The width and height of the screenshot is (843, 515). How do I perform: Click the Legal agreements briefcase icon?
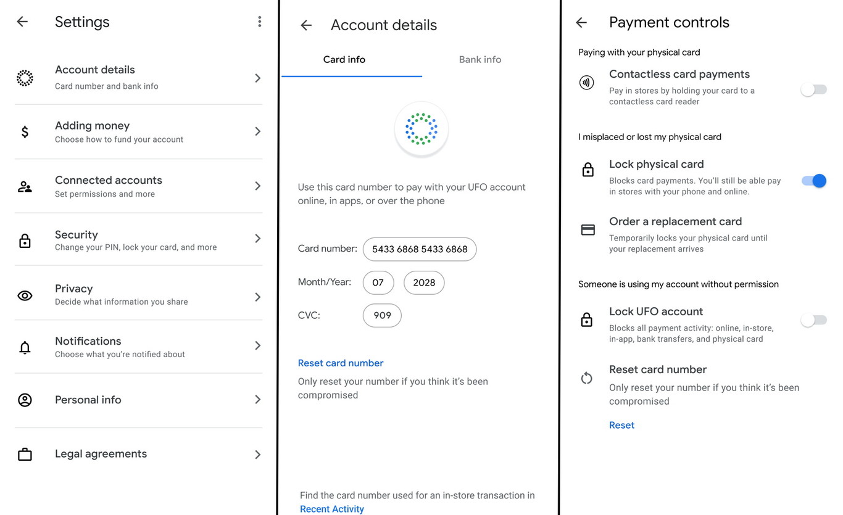pos(25,454)
